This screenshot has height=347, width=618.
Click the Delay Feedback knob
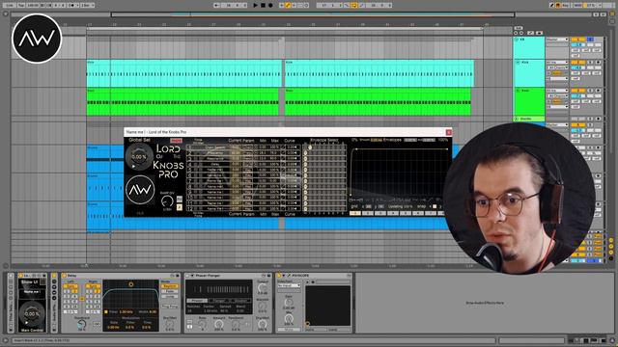pyautogui.click(x=81, y=325)
